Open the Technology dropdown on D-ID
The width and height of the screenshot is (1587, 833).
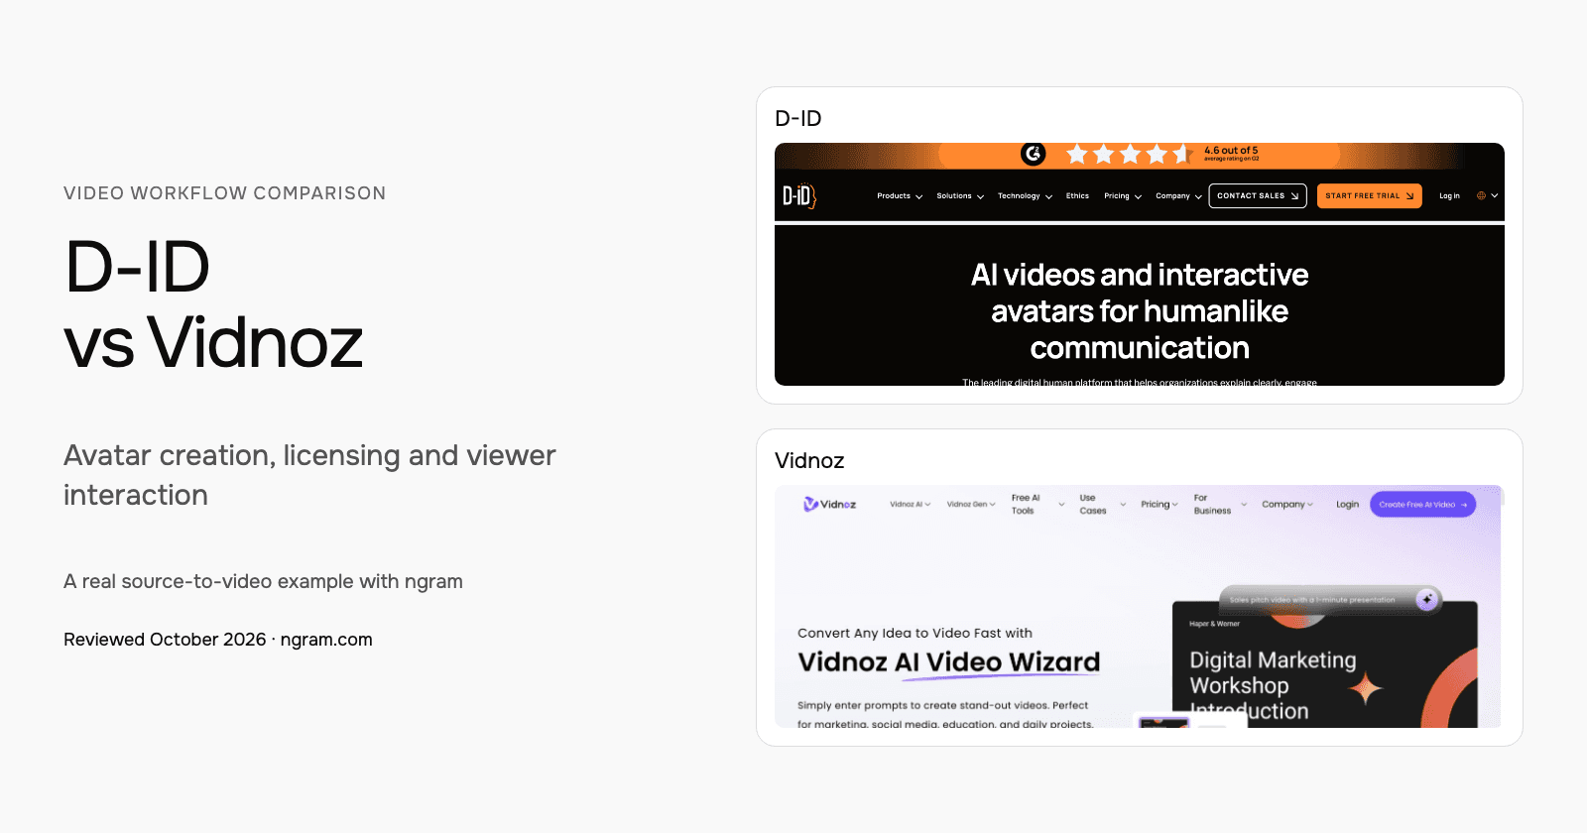point(1025,196)
